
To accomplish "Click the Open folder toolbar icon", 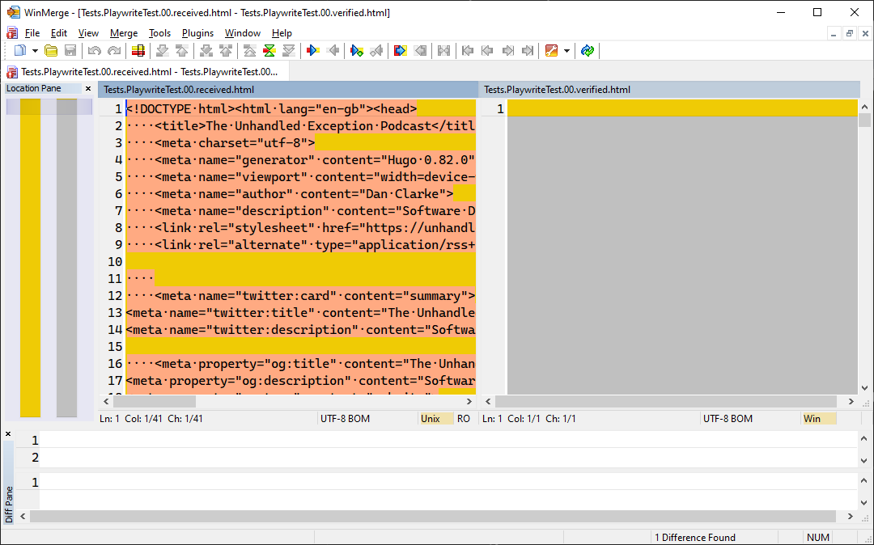I will pos(51,51).
